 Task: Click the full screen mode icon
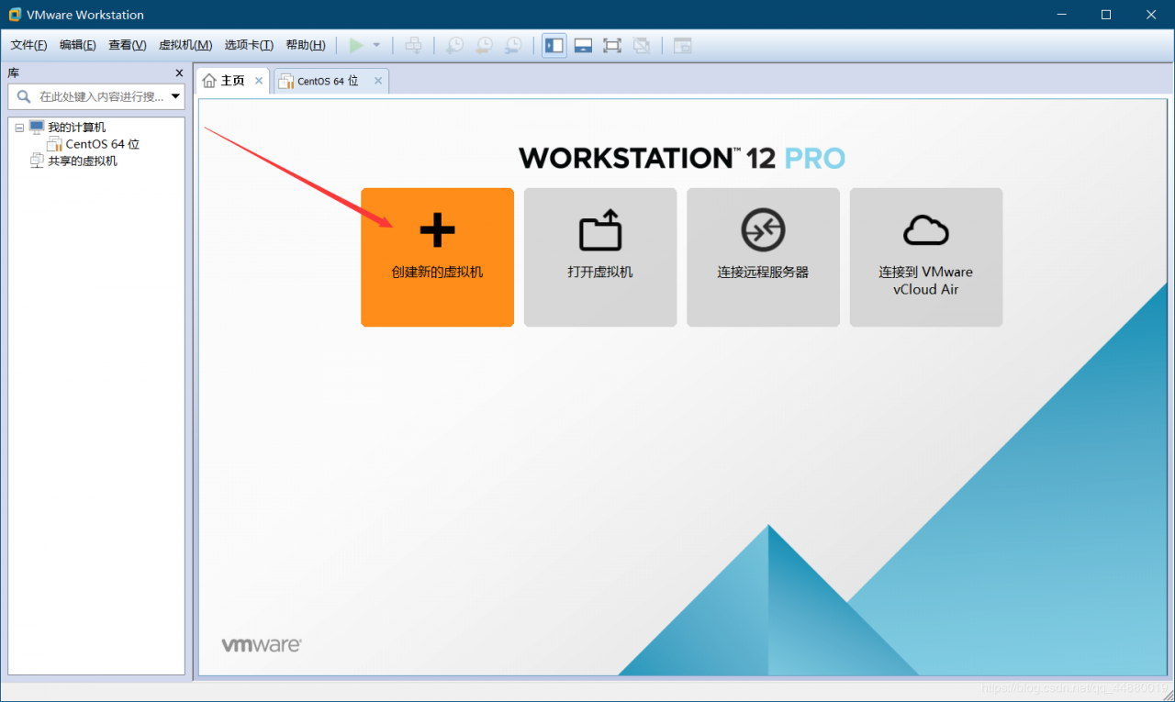click(x=612, y=45)
